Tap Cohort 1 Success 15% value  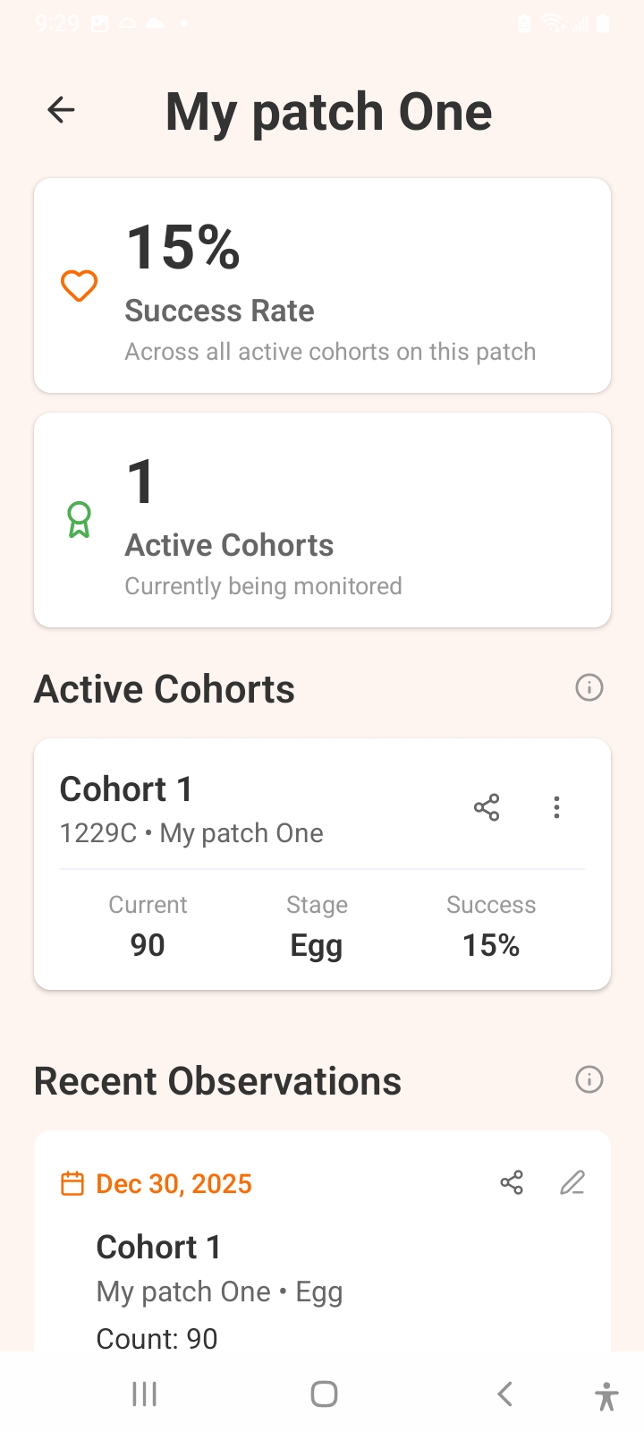click(491, 945)
